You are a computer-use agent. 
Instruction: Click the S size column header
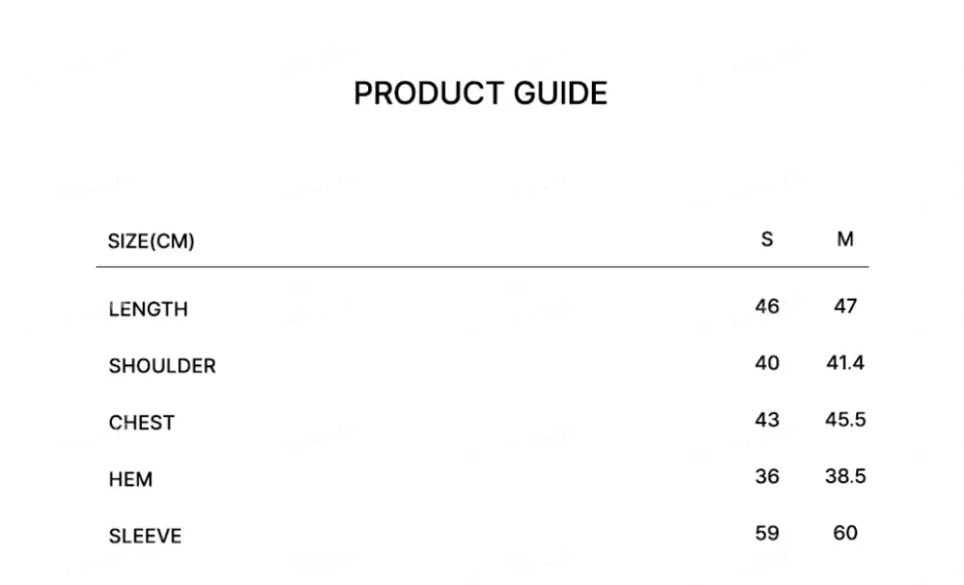click(x=767, y=239)
